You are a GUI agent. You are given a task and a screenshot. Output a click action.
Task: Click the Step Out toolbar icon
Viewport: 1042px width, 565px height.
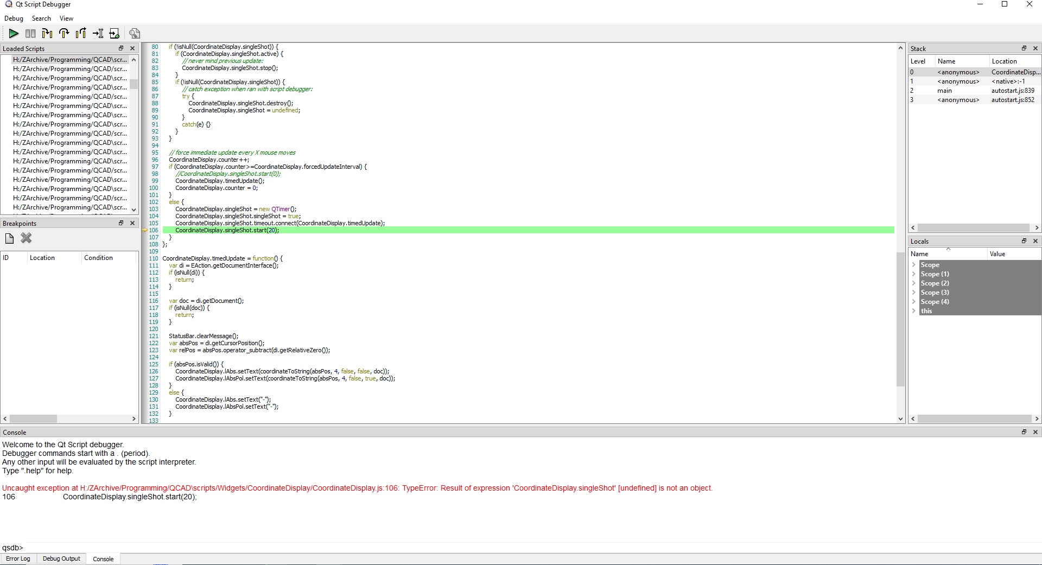[x=81, y=34]
